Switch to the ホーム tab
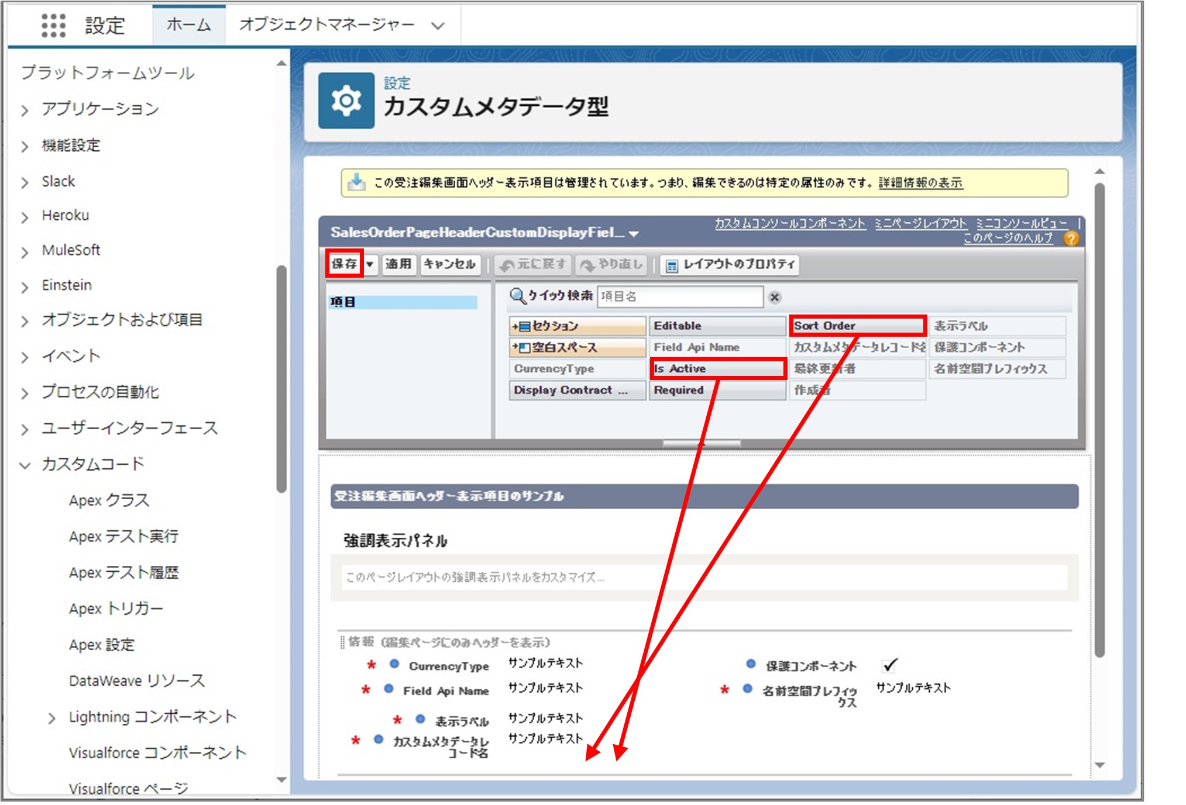This screenshot has width=1186, height=805. 188,25
